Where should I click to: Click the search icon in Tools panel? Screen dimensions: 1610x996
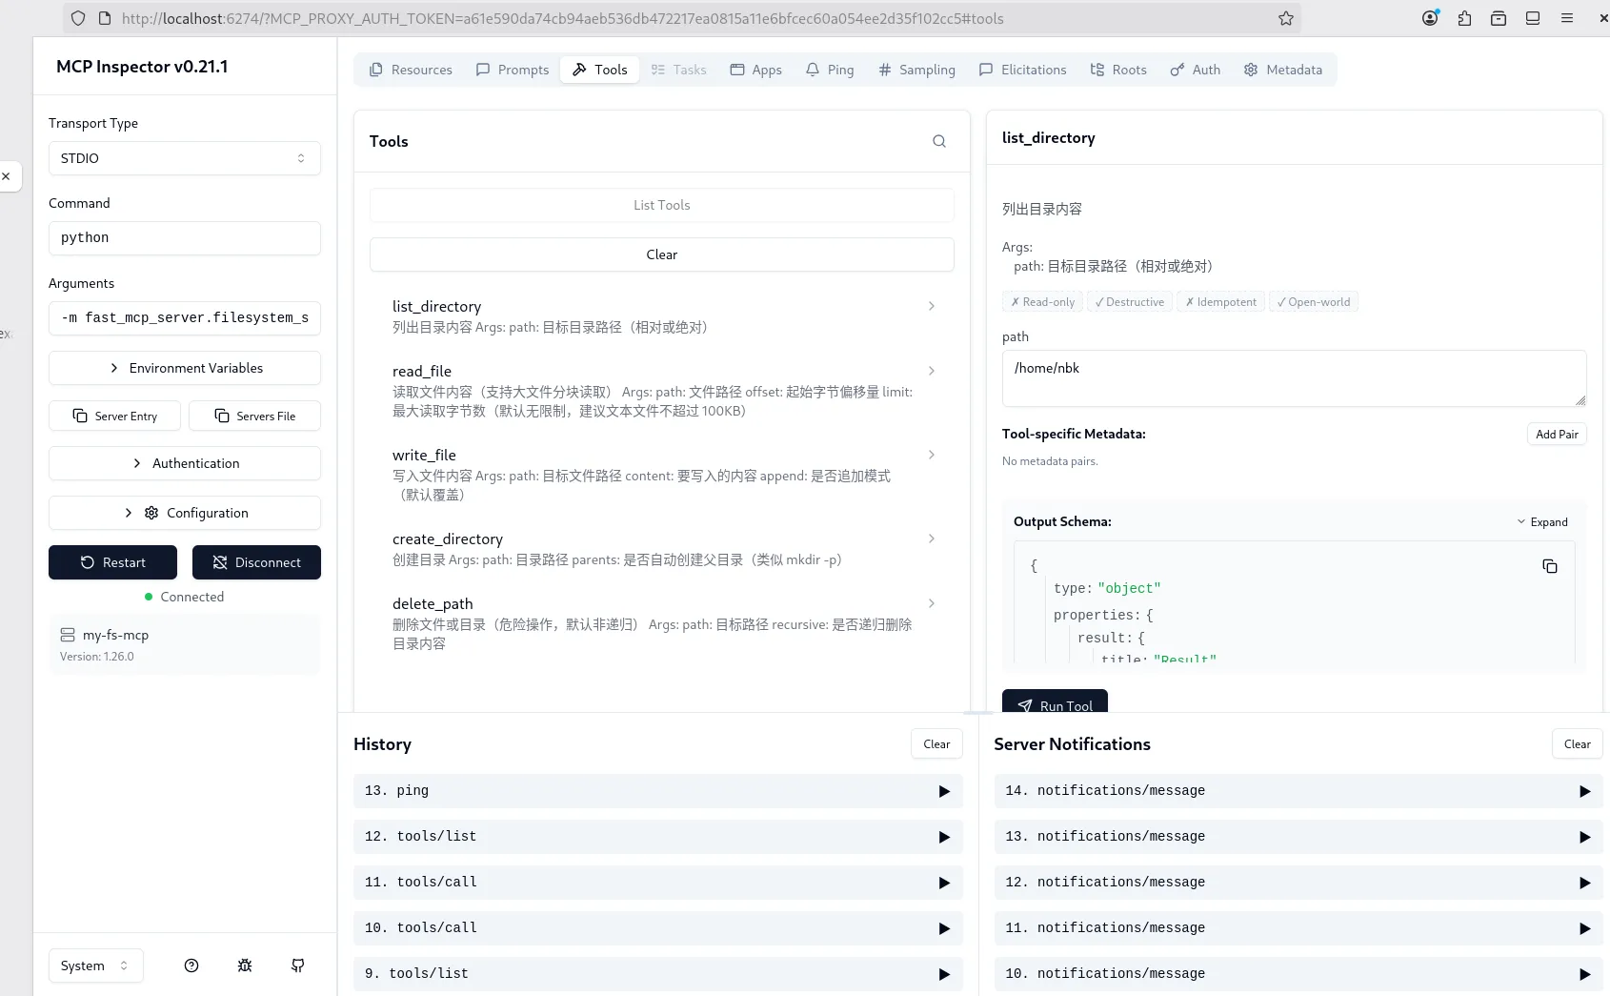[938, 141]
